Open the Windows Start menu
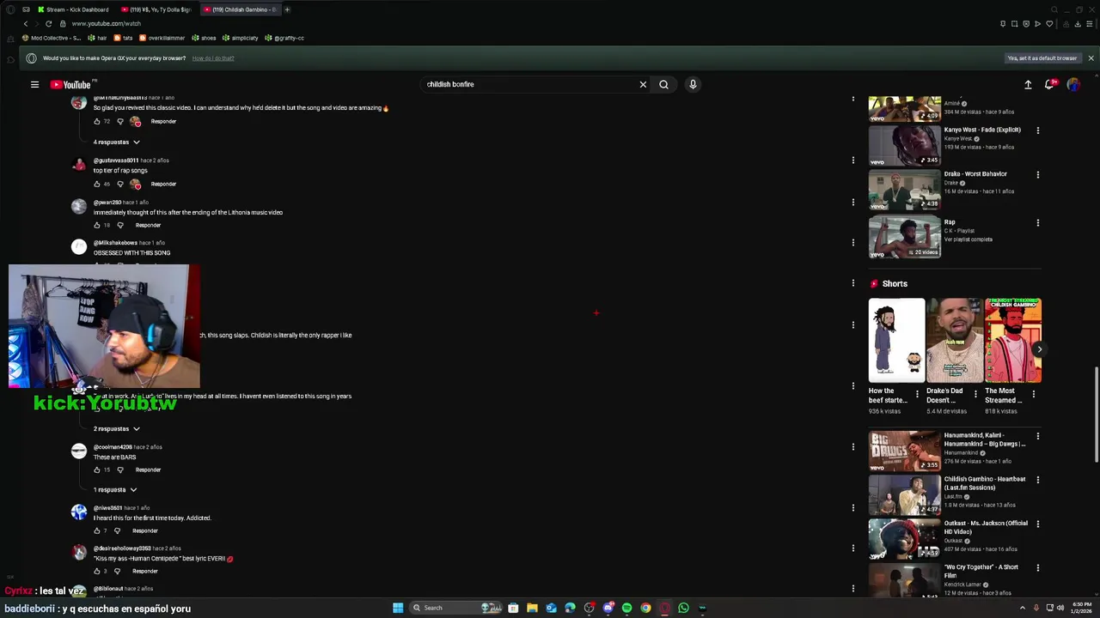 point(398,608)
